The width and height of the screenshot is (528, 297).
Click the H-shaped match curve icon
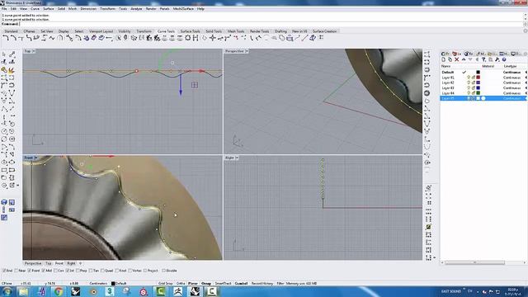(x=196, y=38)
